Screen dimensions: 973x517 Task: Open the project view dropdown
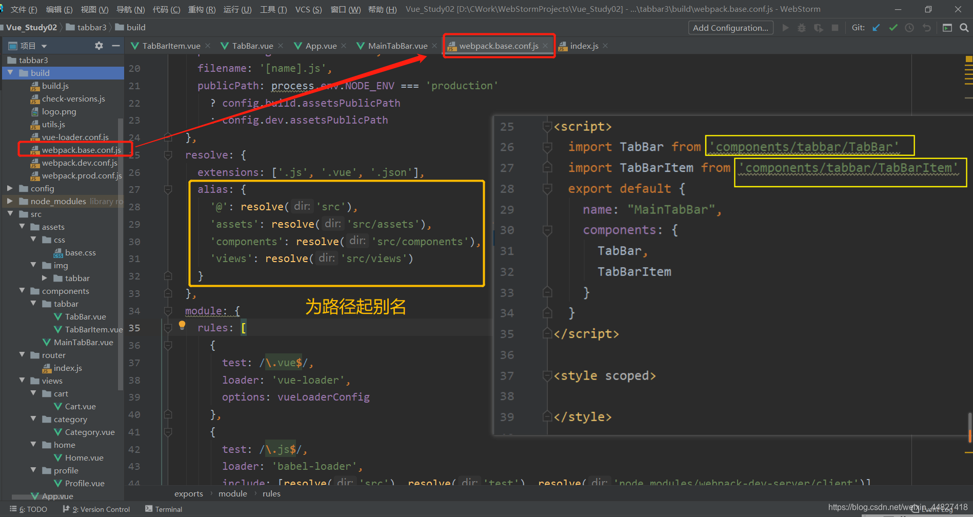point(44,46)
